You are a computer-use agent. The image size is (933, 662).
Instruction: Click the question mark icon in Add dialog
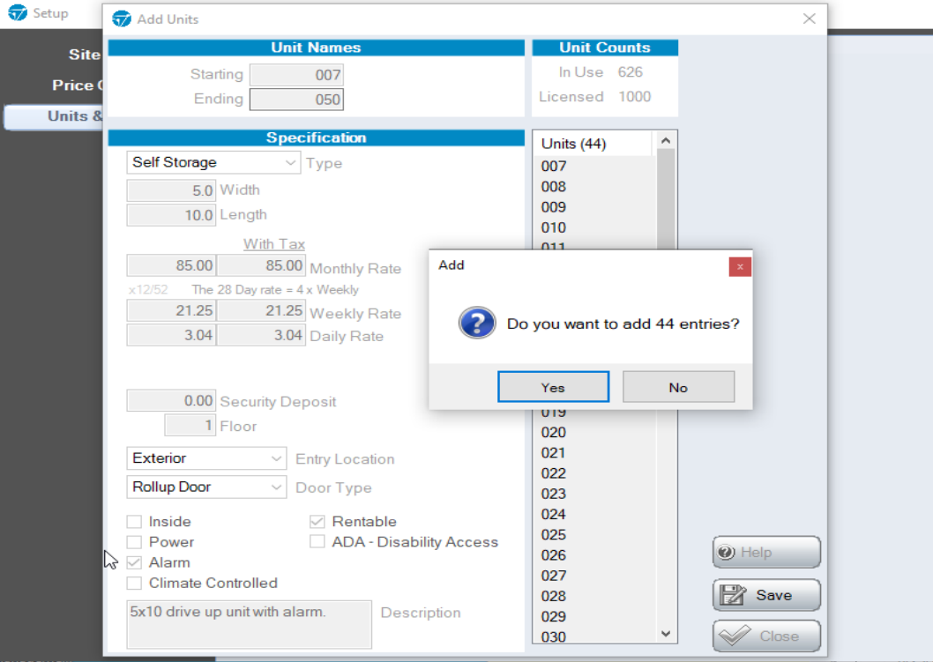click(476, 323)
